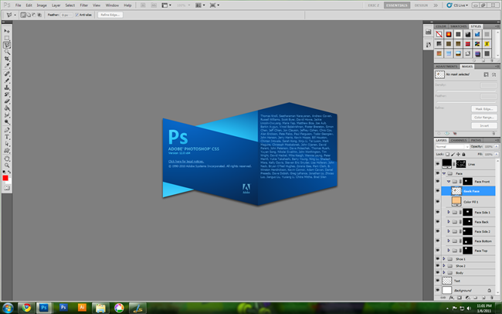Toggle Quick Mask mode icon
The width and height of the screenshot is (502, 314).
[x=7, y=188]
